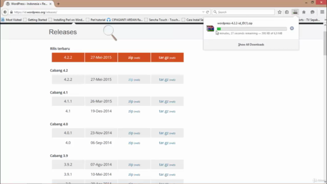Download 4.1.1 zip file

131,101
